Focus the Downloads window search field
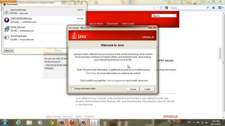 pos(60,50)
